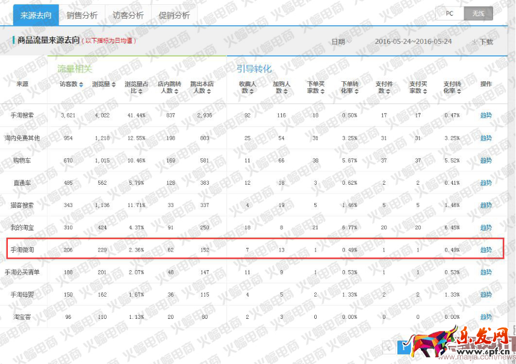Viewport: 516px width, 364px height.
Task: Sort by 支付件数 column arrows
Action: 388,91
